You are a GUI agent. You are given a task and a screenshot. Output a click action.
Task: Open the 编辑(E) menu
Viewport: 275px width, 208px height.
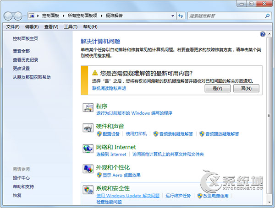[32, 27]
